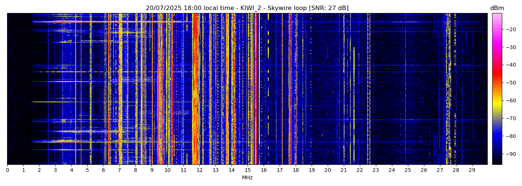
Task: Click the 28 MHz x-axis tick label
Action: click(456, 170)
